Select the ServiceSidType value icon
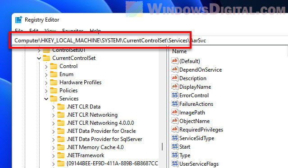The height and width of the screenshot is (168, 288). pyautogui.click(x=175, y=138)
